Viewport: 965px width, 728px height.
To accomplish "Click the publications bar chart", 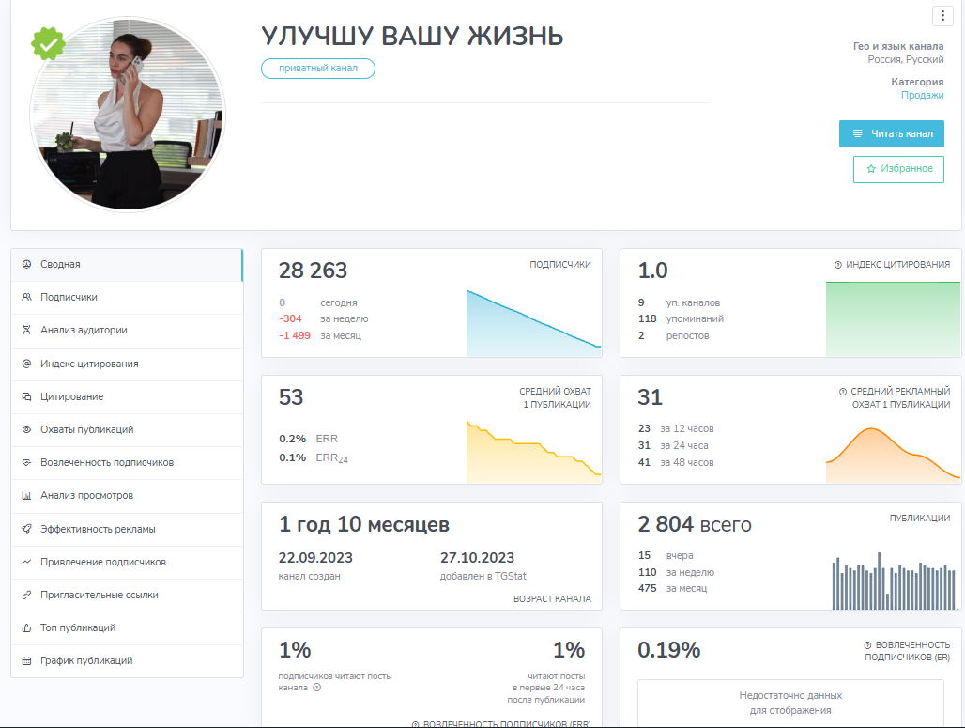I will 894,581.
